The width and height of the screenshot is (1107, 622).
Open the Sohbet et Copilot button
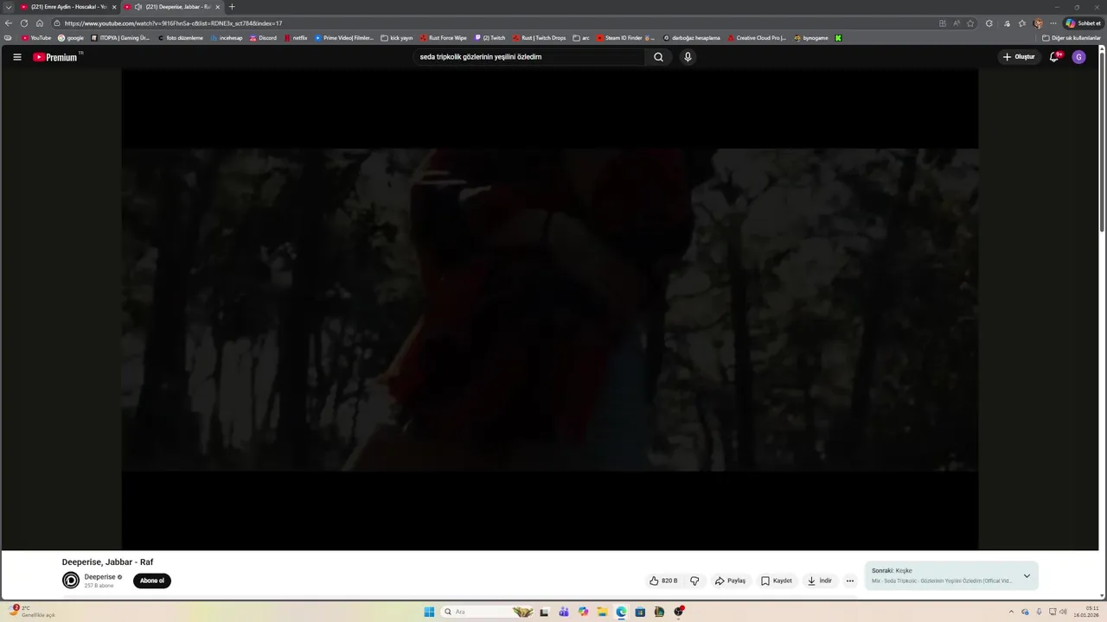(x=1084, y=23)
